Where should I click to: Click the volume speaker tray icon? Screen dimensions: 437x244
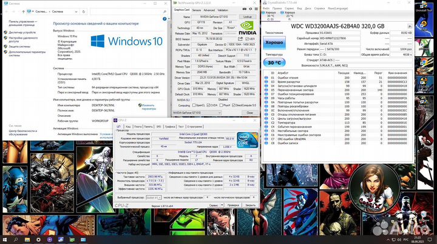[399, 240]
